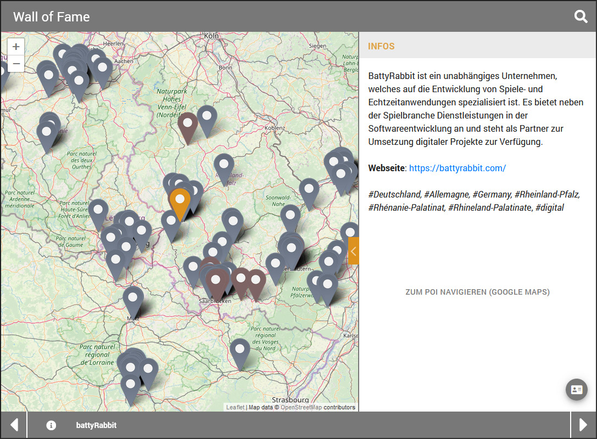Click the info circle icon in bottom bar
The height and width of the screenshot is (439, 597).
click(x=51, y=425)
